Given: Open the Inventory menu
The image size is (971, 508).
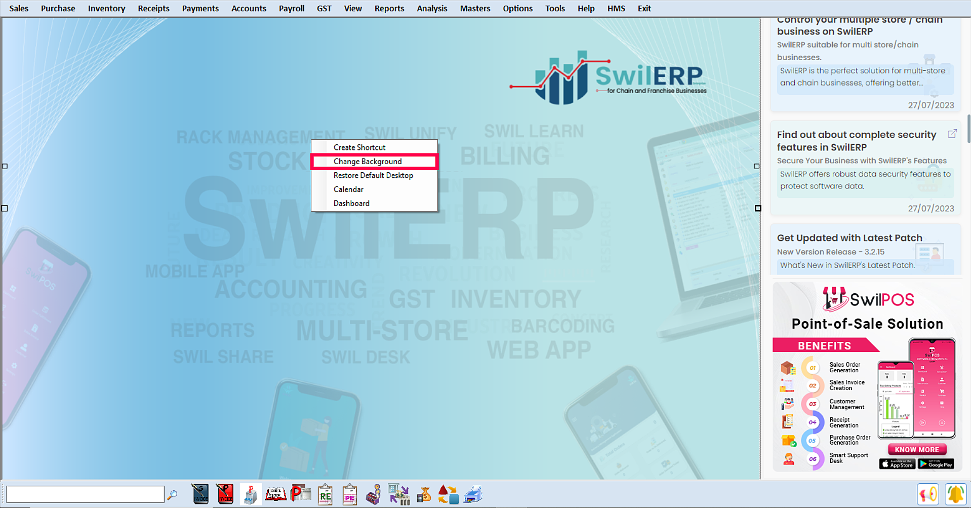Looking at the screenshot, I should click(x=106, y=9).
